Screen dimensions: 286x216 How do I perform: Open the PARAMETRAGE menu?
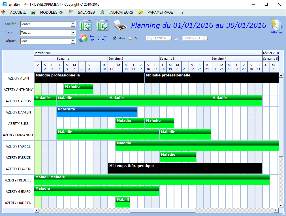[x=160, y=12]
